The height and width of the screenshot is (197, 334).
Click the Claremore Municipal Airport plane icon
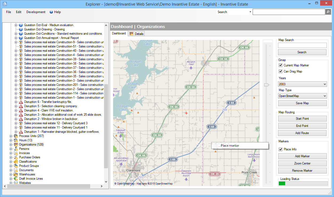[186, 179]
